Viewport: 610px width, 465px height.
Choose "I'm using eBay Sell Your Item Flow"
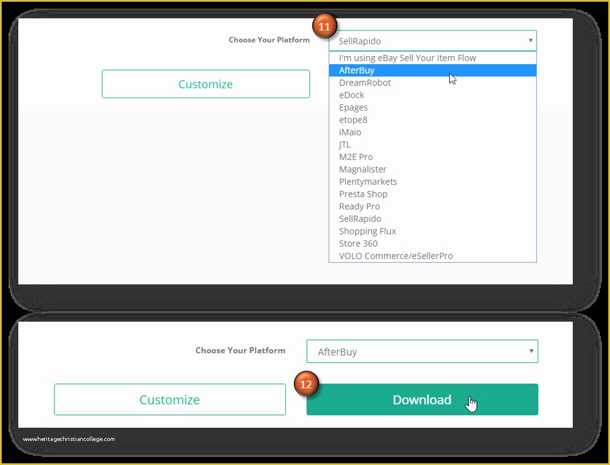tap(432, 58)
